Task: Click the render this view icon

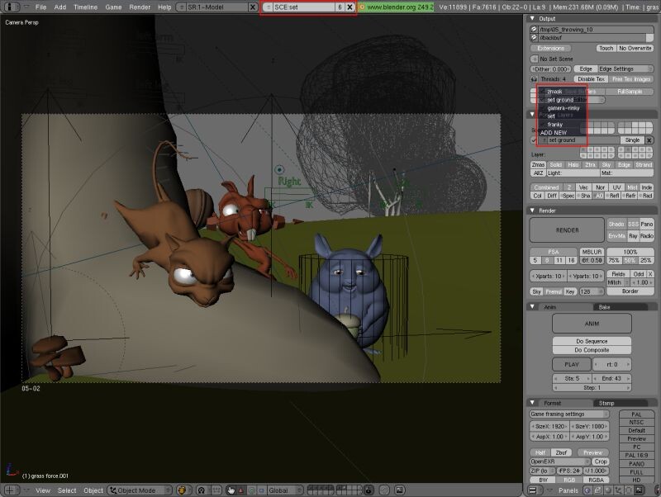Action: coord(400,490)
